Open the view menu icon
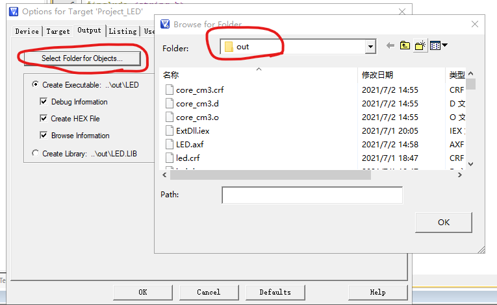This screenshot has width=497, height=305. click(x=439, y=45)
